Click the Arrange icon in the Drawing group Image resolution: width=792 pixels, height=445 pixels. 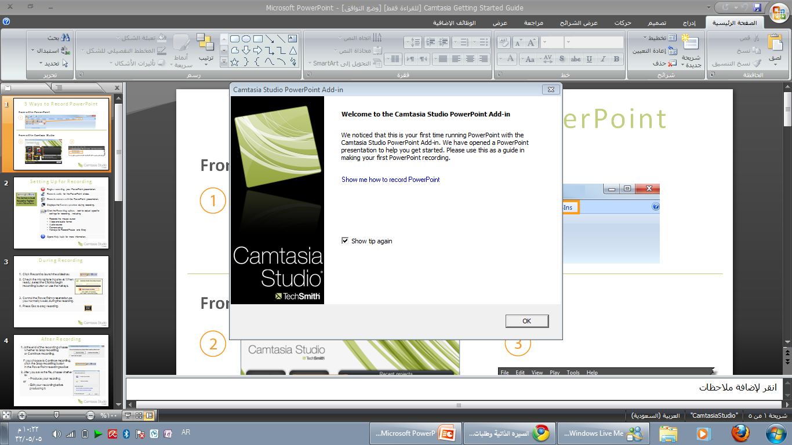coord(205,43)
